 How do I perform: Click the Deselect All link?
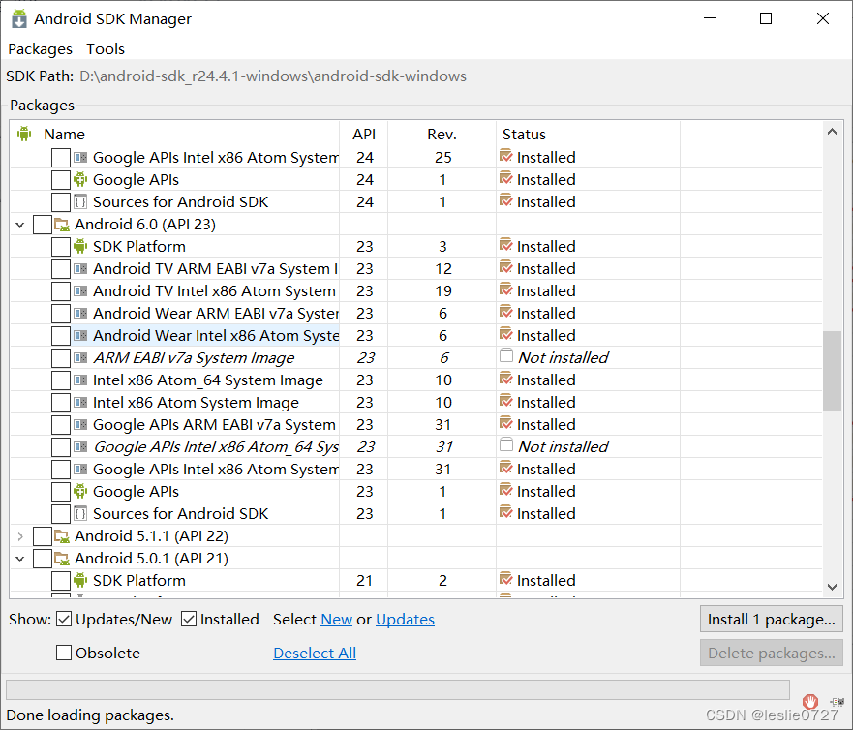[315, 653]
